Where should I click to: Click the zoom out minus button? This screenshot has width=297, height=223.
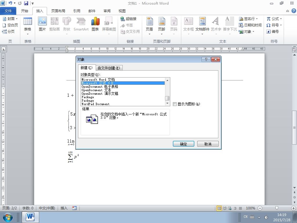[x=260, y=208]
